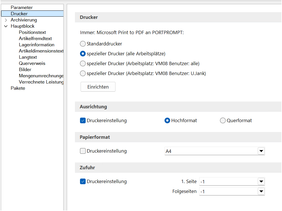Open the A4 paper format dropdown
Screen dimensions: 282x211
(x=261, y=151)
